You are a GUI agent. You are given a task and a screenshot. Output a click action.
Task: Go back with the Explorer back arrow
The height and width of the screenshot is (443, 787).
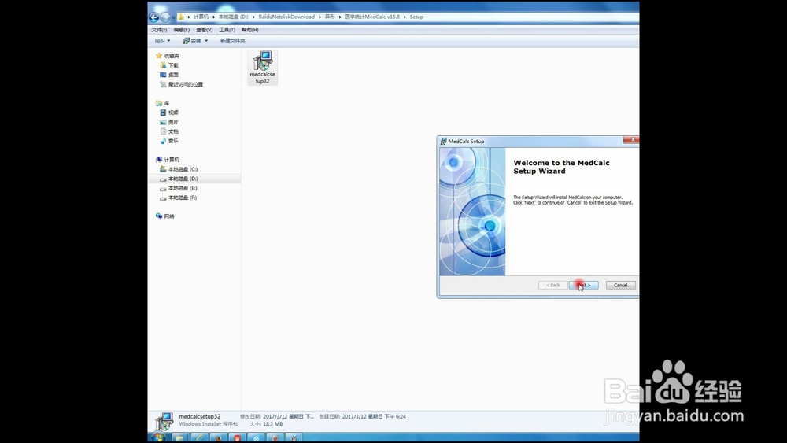(154, 17)
